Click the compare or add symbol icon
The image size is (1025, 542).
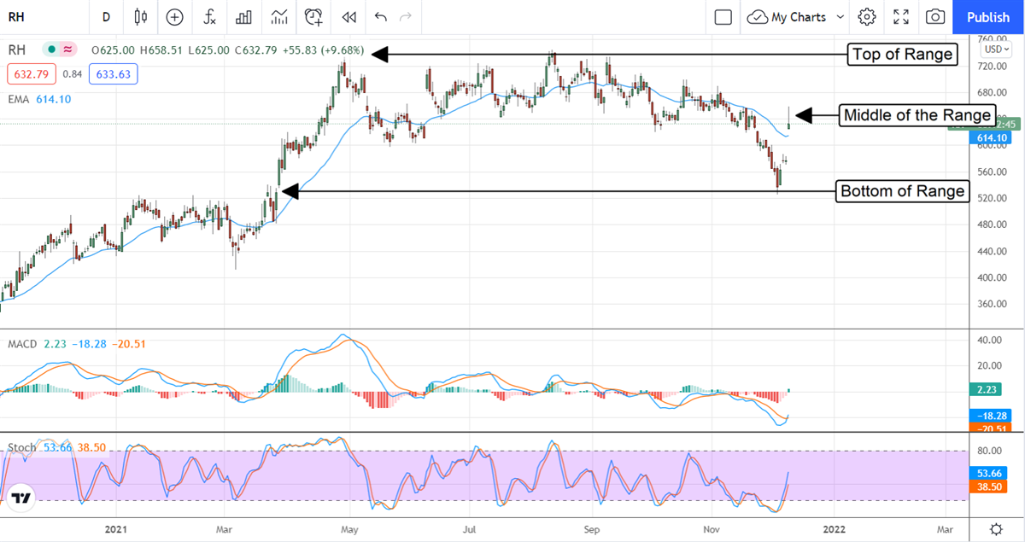click(x=175, y=17)
